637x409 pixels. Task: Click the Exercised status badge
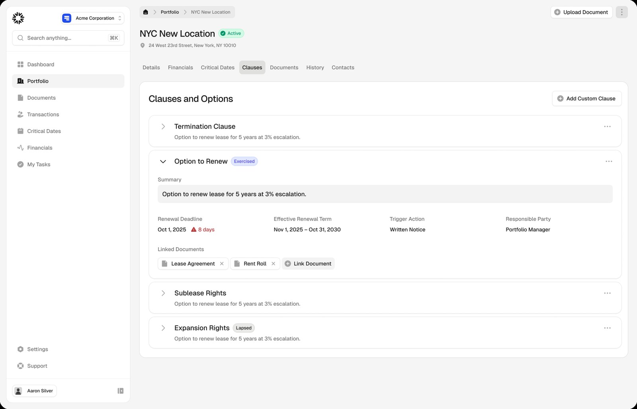tap(244, 161)
